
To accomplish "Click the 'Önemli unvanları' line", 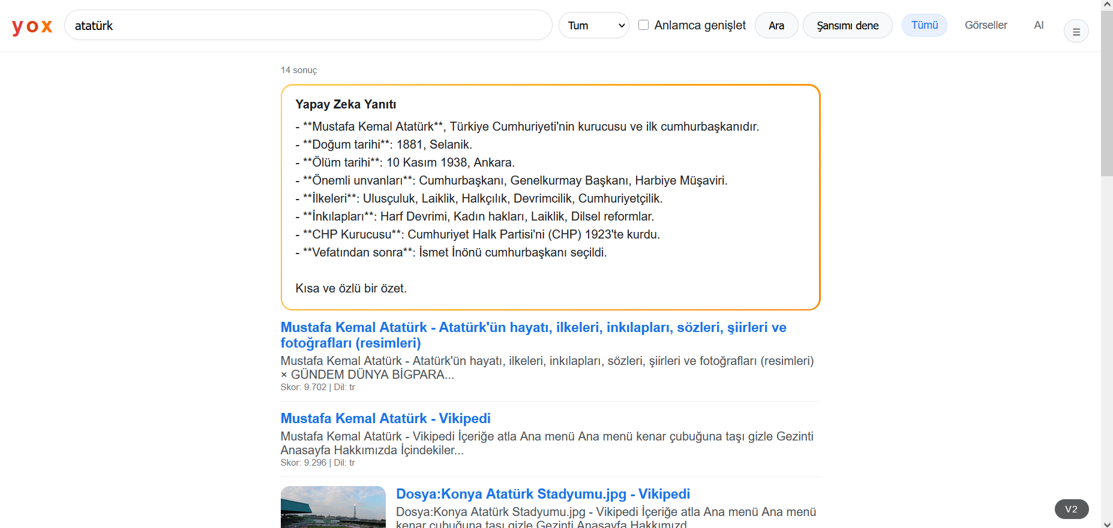I will click(511, 180).
